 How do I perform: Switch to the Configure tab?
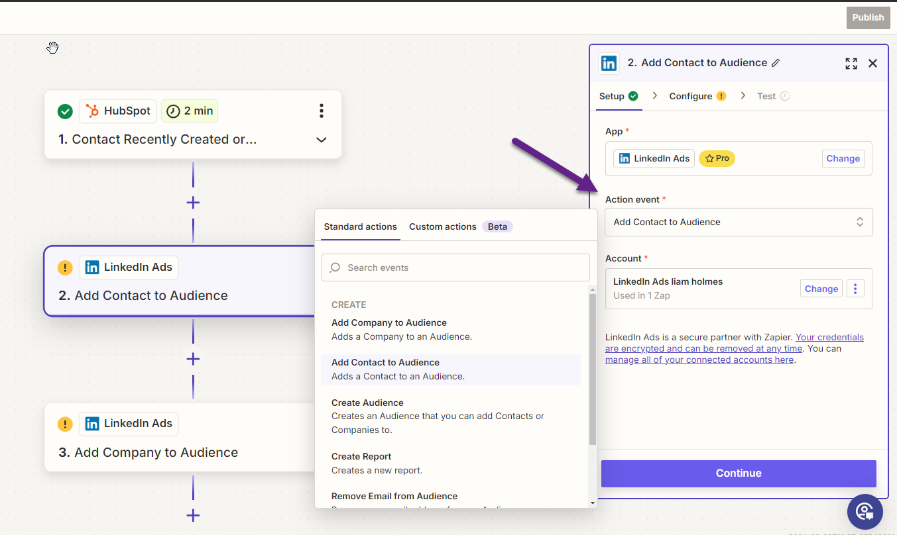[697, 96]
